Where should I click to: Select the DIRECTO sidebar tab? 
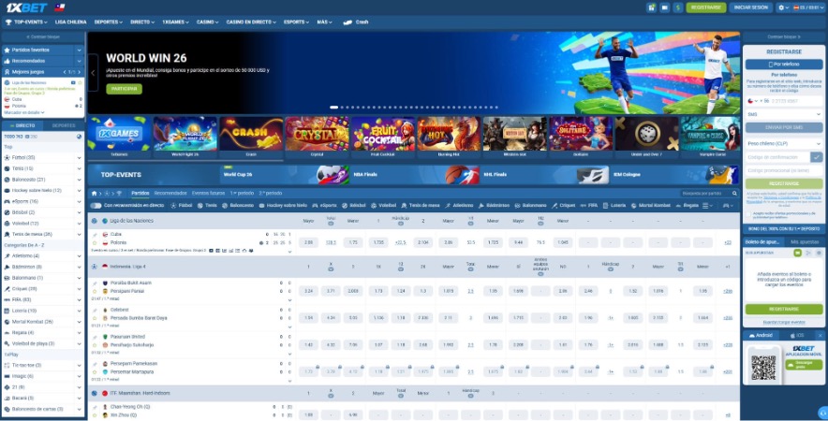[x=22, y=125]
